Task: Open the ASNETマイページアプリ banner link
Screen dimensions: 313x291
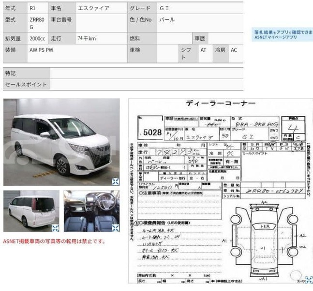Action: [283, 34]
